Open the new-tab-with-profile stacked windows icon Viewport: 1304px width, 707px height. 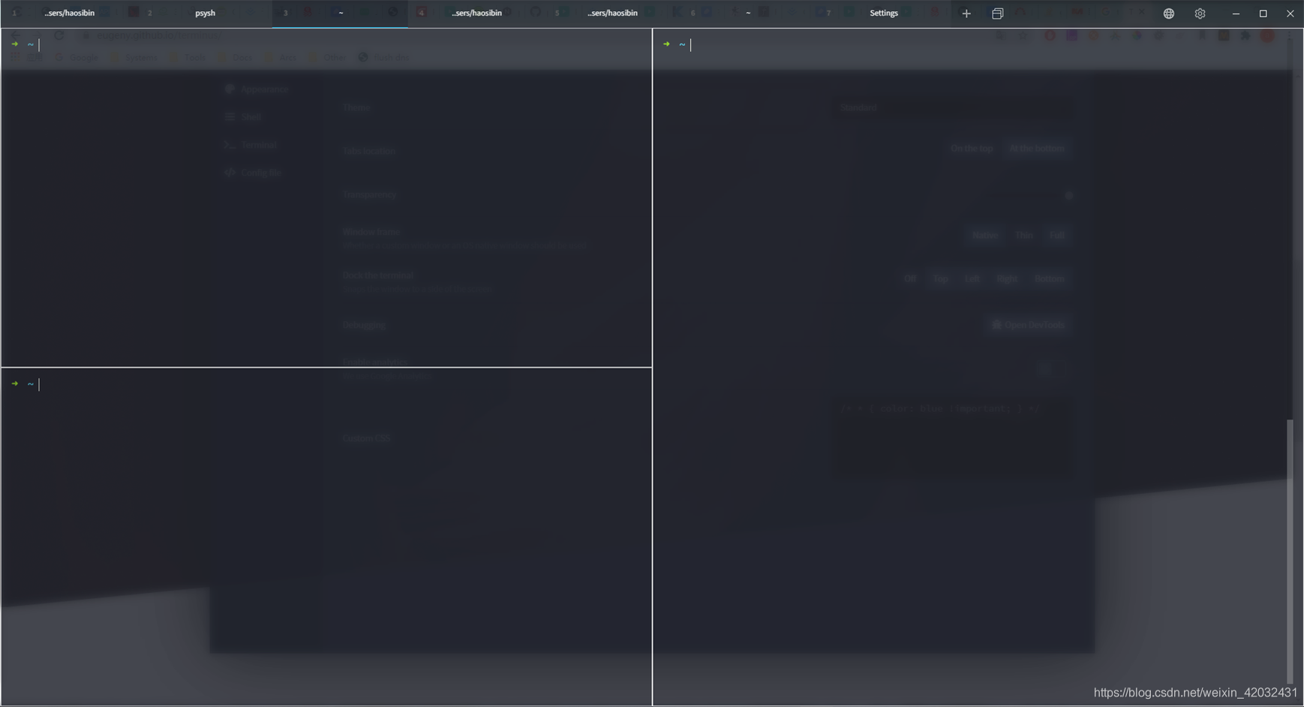pyautogui.click(x=997, y=14)
